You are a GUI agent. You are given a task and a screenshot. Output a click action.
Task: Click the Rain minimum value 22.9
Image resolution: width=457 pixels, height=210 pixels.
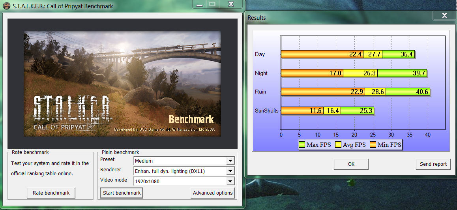pos(357,92)
